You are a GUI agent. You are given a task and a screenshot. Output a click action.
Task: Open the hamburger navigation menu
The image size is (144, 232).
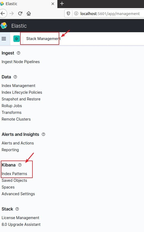(x=4, y=39)
